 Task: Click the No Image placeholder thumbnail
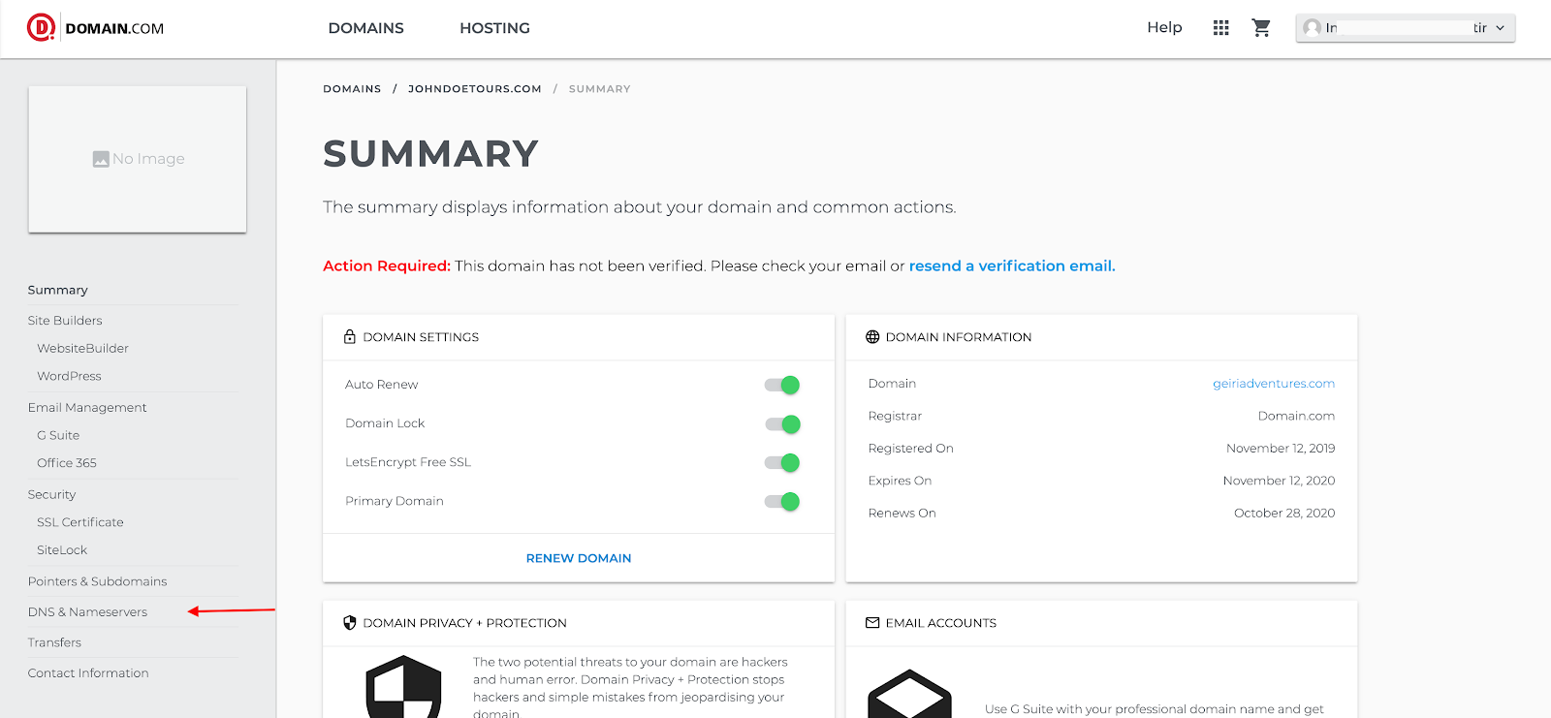pos(138,159)
